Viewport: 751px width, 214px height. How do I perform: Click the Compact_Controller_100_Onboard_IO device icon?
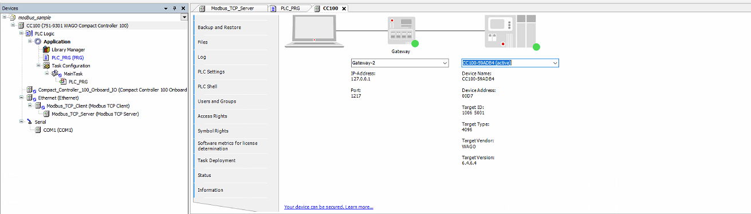click(x=32, y=90)
